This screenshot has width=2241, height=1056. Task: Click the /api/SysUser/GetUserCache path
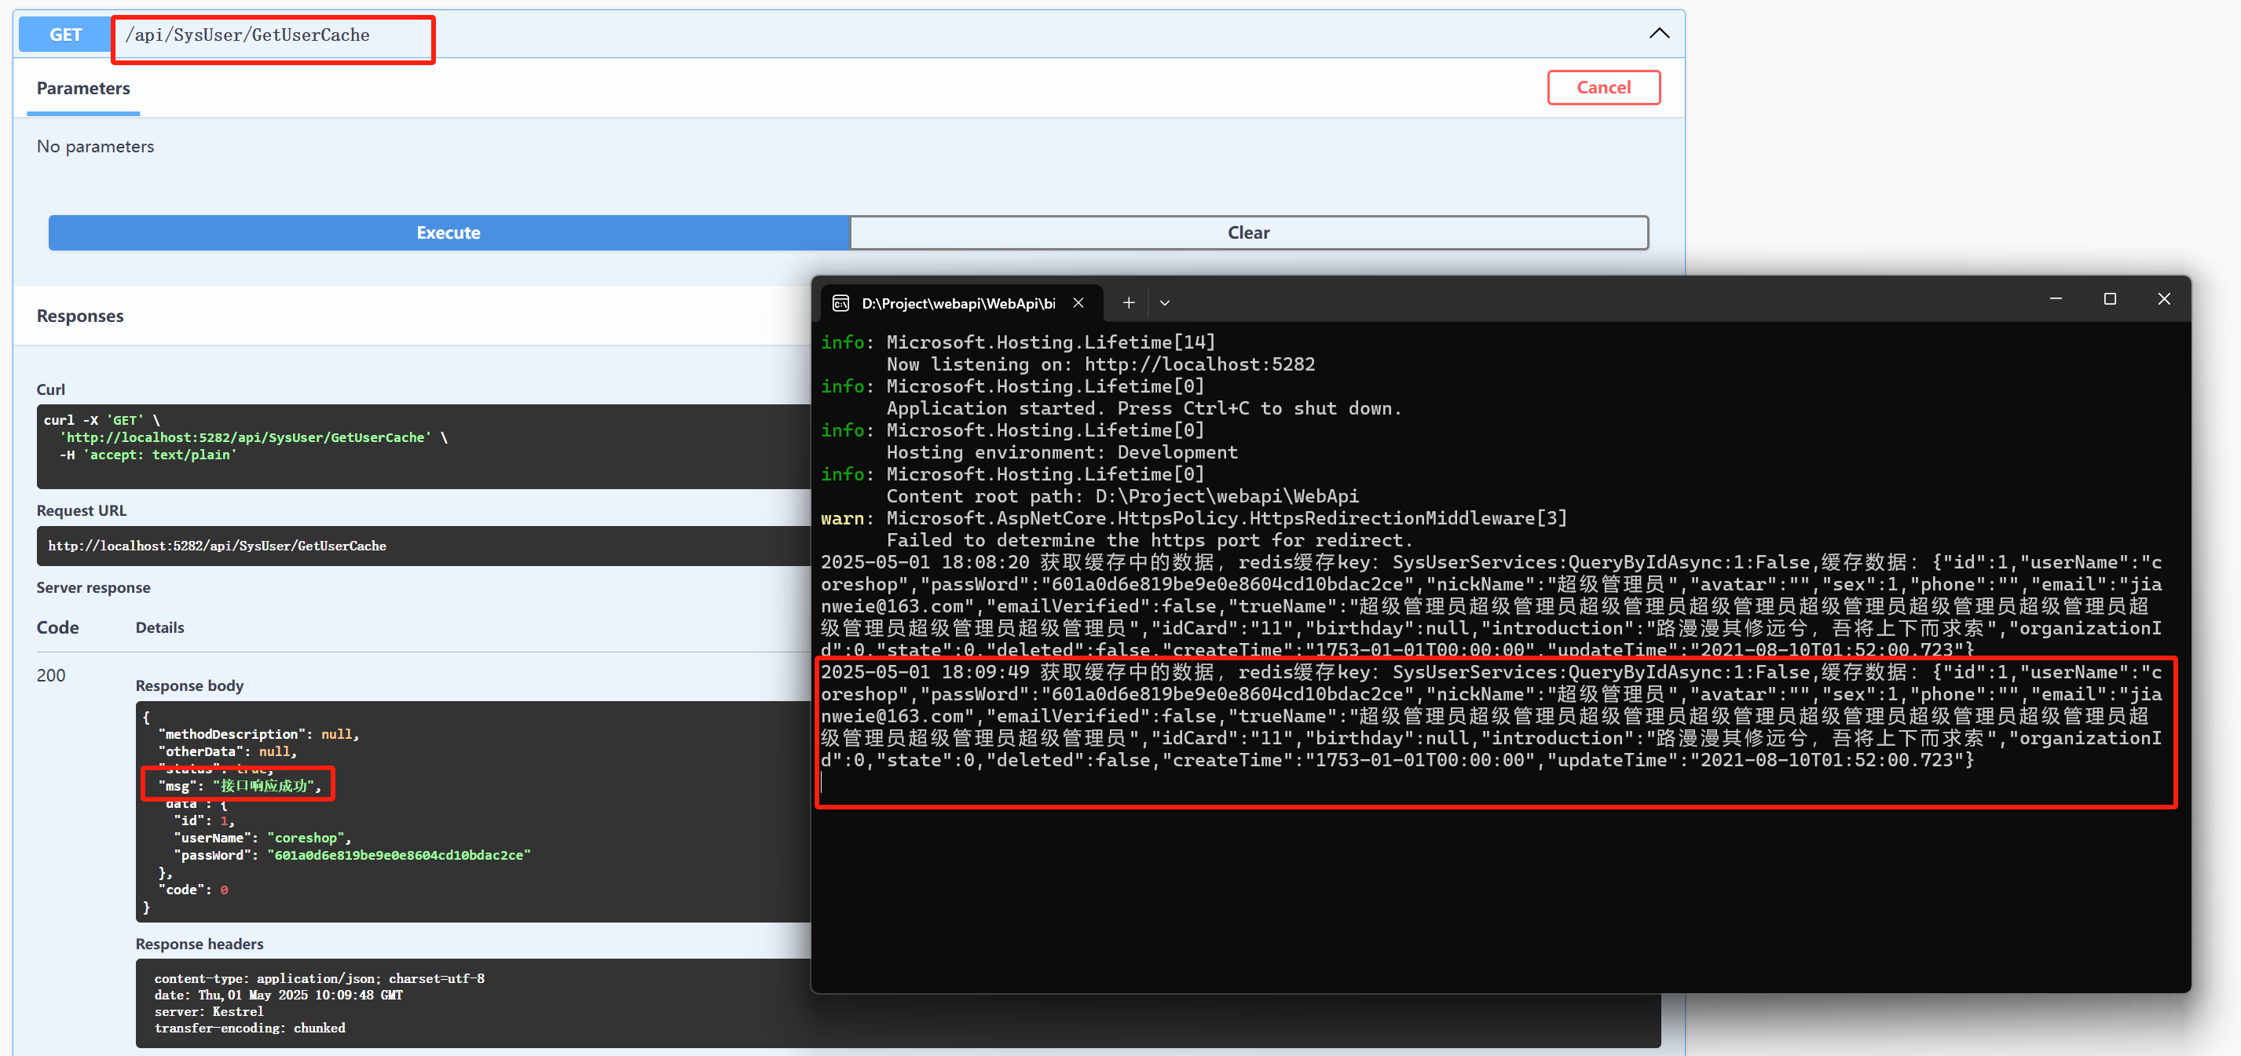248,35
